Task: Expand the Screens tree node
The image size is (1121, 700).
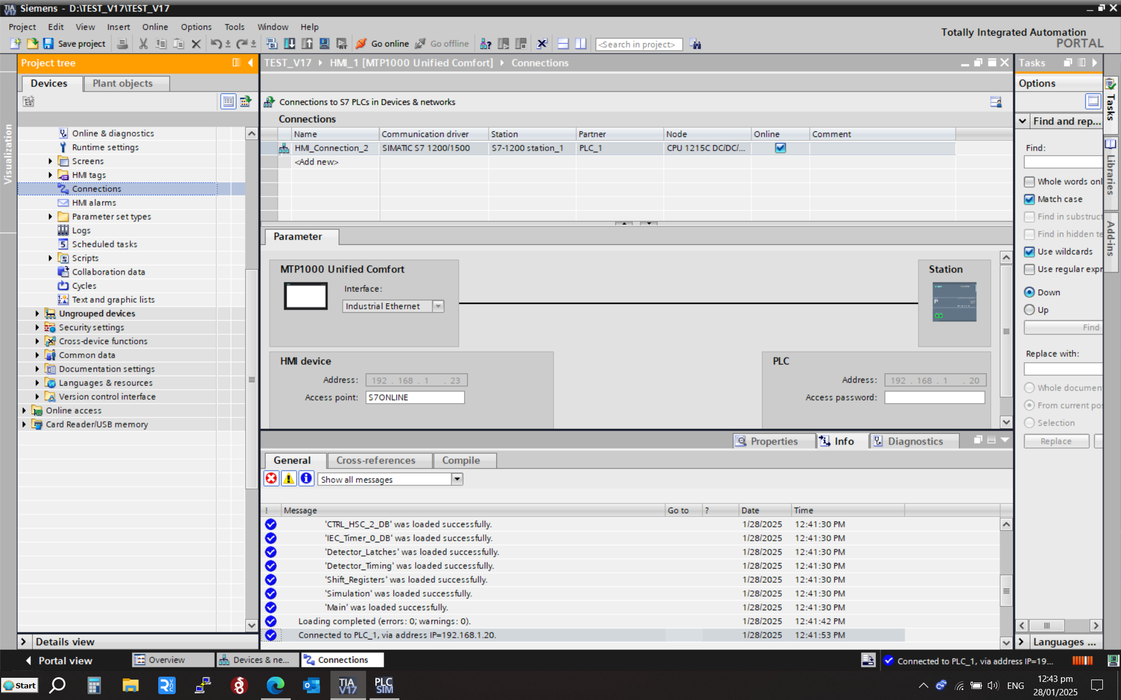Action: coord(50,161)
